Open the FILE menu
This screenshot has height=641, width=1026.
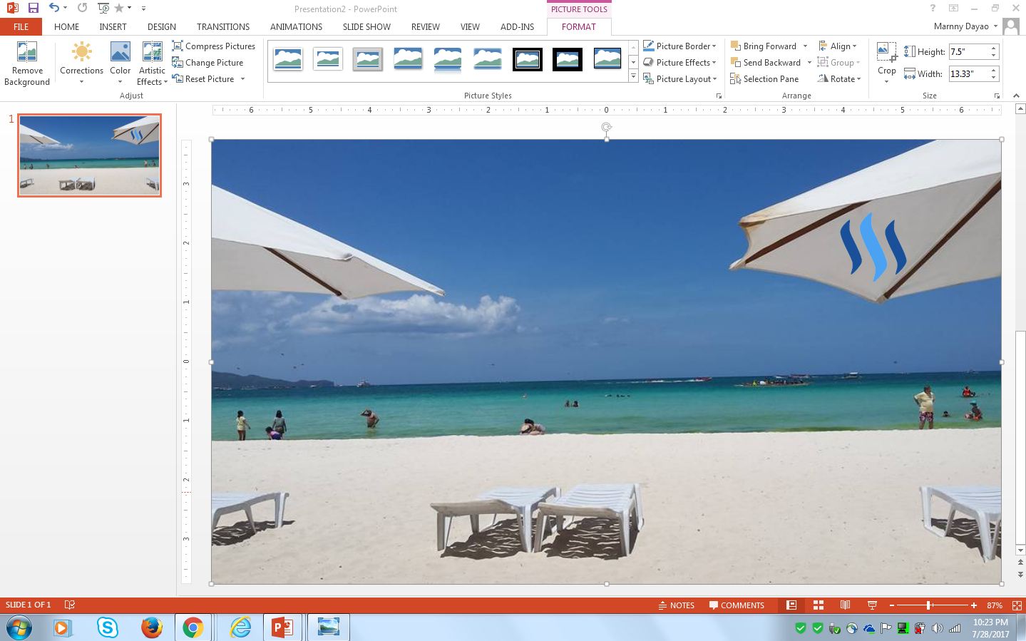tap(21, 27)
